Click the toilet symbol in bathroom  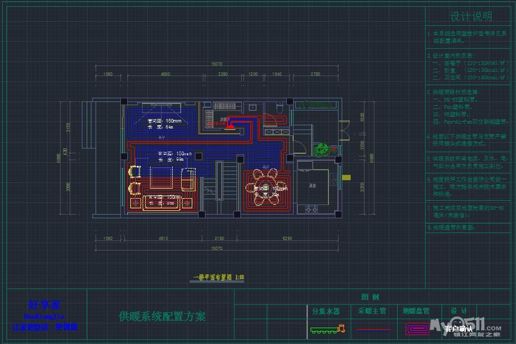[x=280, y=109]
